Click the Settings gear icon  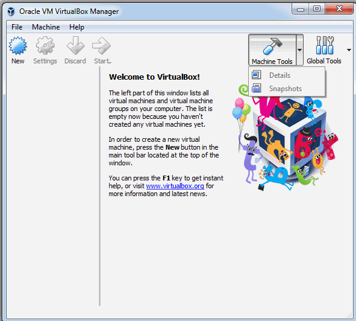45,45
